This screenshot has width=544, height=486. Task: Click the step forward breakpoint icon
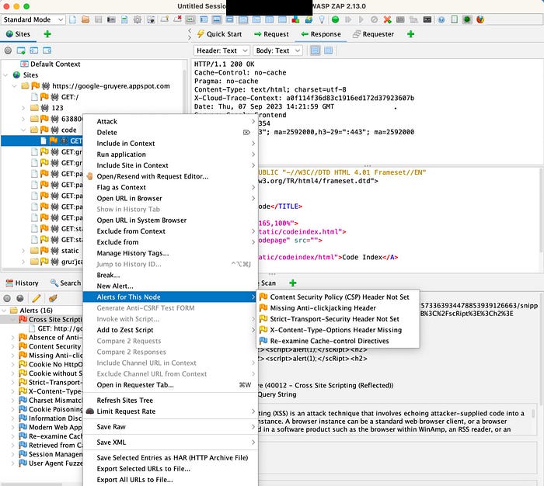[x=348, y=19]
